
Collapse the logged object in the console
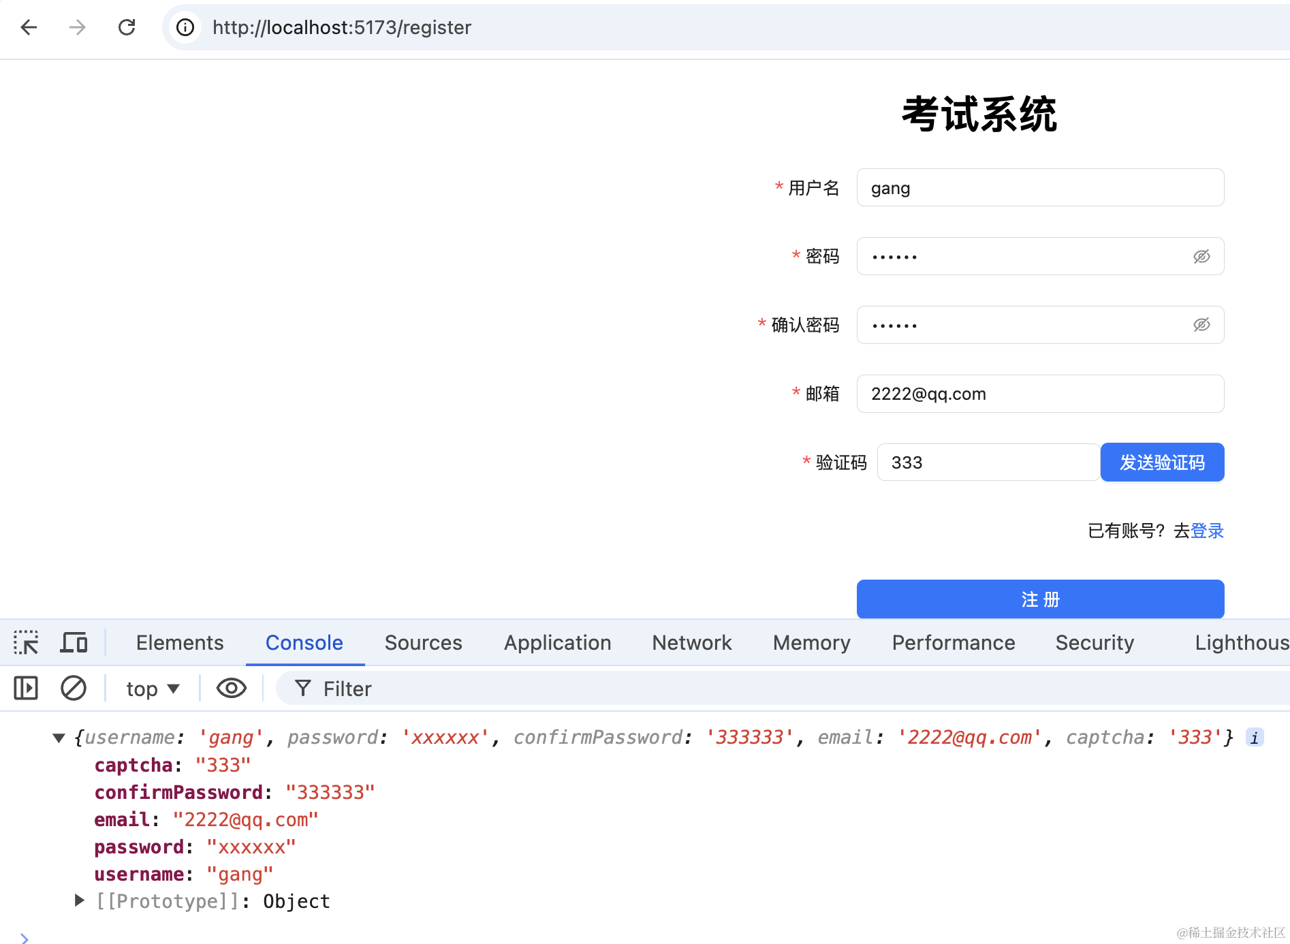coord(59,738)
